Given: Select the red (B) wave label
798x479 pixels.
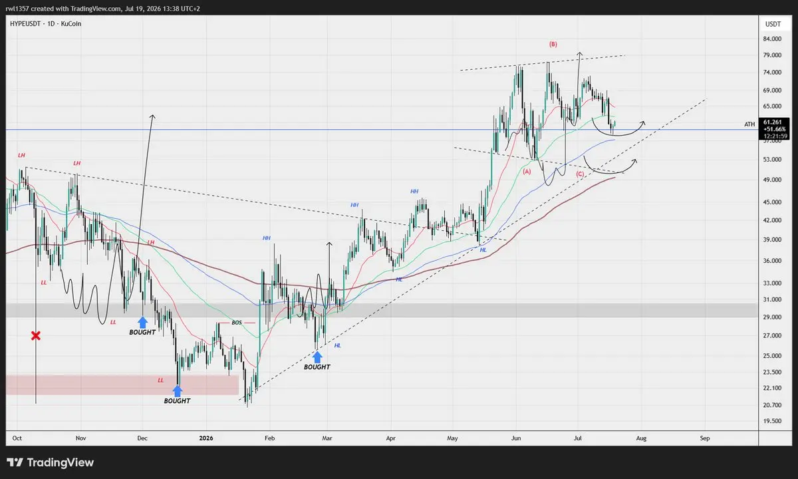Looking at the screenshot, I should 553,45.
